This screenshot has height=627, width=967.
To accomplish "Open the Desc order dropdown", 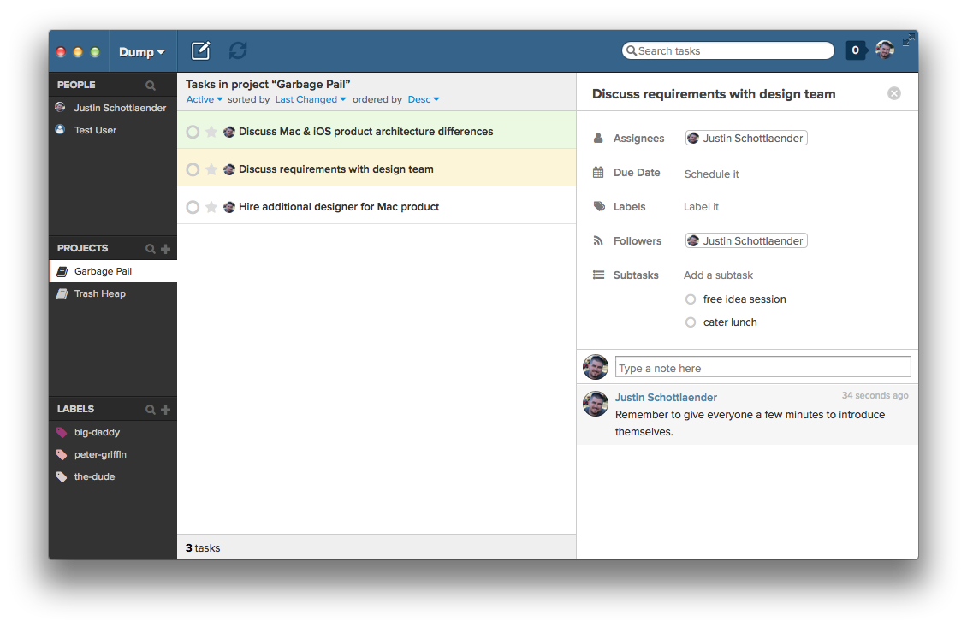I will tap(423, 99).
